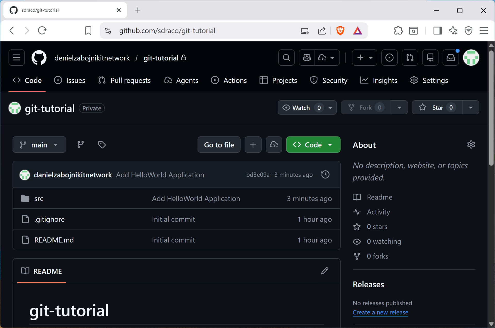Expand the Star lists dropdown arrow
The height and width of the screenshot is (328, 495).
pyautogui.click(x=471, y=108)
